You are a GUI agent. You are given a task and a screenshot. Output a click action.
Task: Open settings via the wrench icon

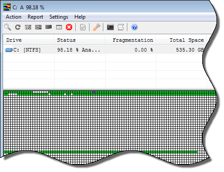pos(97,27)
